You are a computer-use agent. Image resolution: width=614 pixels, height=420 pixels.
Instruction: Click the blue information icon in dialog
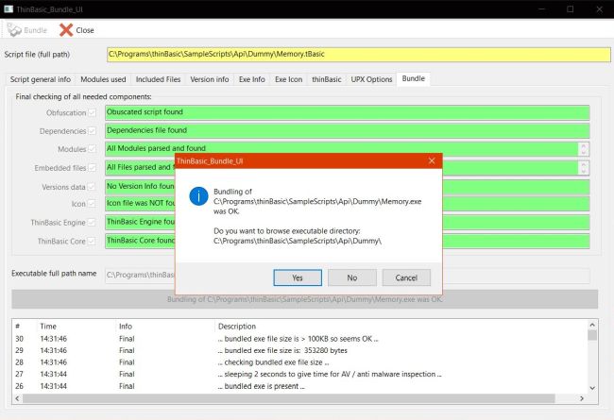tap(198, 196)
